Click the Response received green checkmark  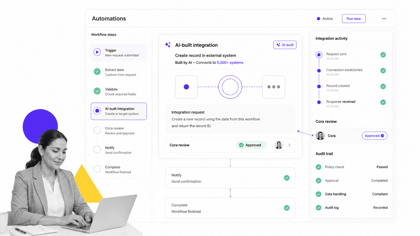click(383, 102)
